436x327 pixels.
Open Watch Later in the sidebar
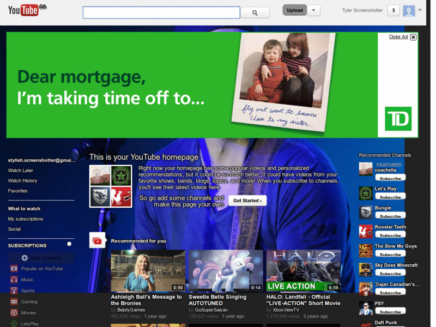[21, 171]
